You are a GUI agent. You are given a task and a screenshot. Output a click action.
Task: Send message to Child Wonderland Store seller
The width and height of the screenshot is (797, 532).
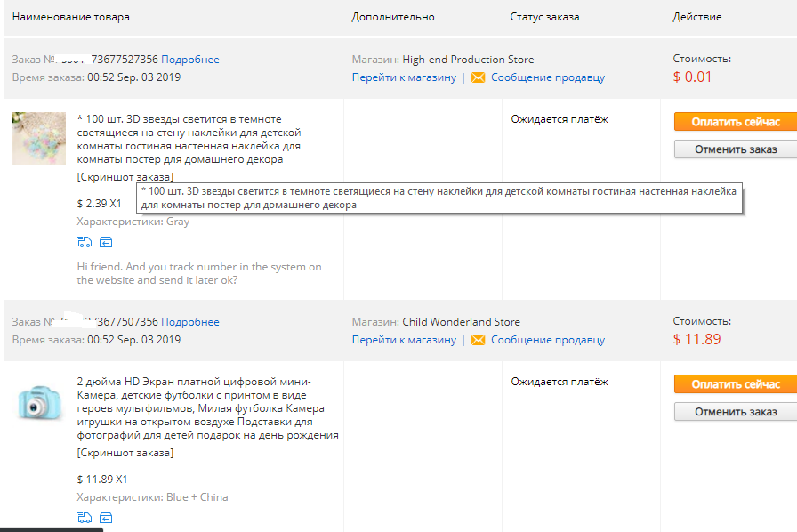tap(547, 340)
